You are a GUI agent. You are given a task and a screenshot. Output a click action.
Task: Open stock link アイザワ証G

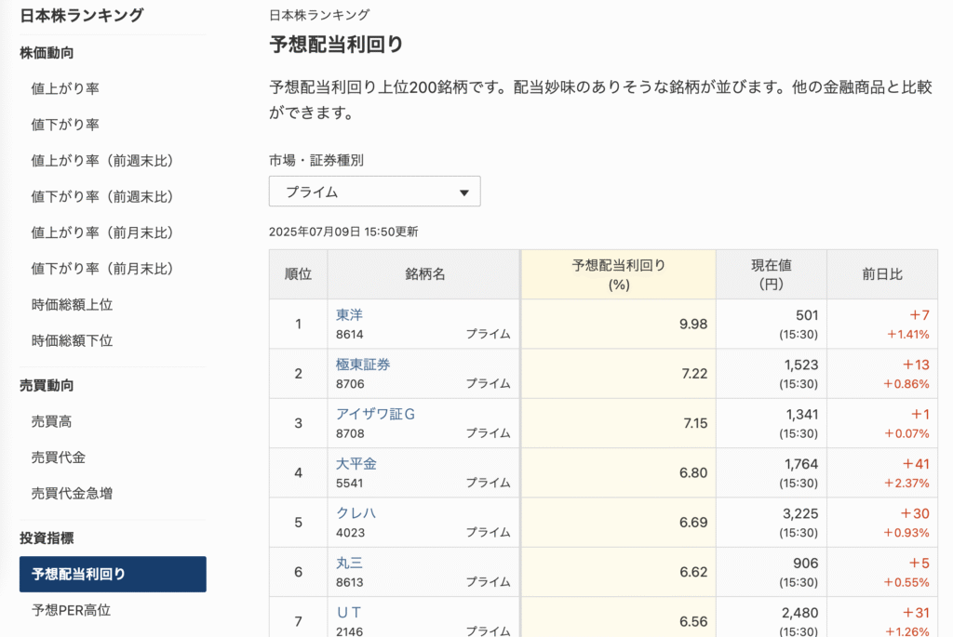(376, 414)
